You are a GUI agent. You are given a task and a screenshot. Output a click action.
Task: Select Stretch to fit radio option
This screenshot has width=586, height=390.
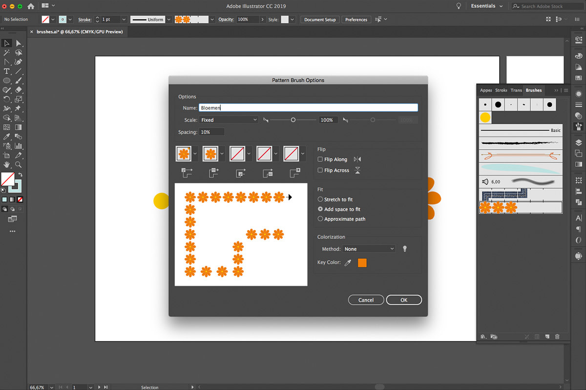(x=320, y=199)
